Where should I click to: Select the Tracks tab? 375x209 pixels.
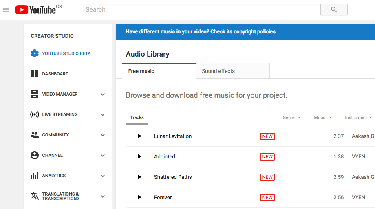137,117
